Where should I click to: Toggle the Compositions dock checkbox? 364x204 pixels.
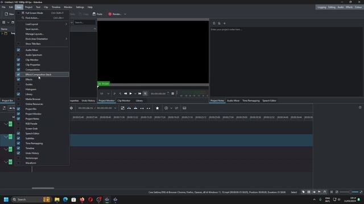point(18,70)
